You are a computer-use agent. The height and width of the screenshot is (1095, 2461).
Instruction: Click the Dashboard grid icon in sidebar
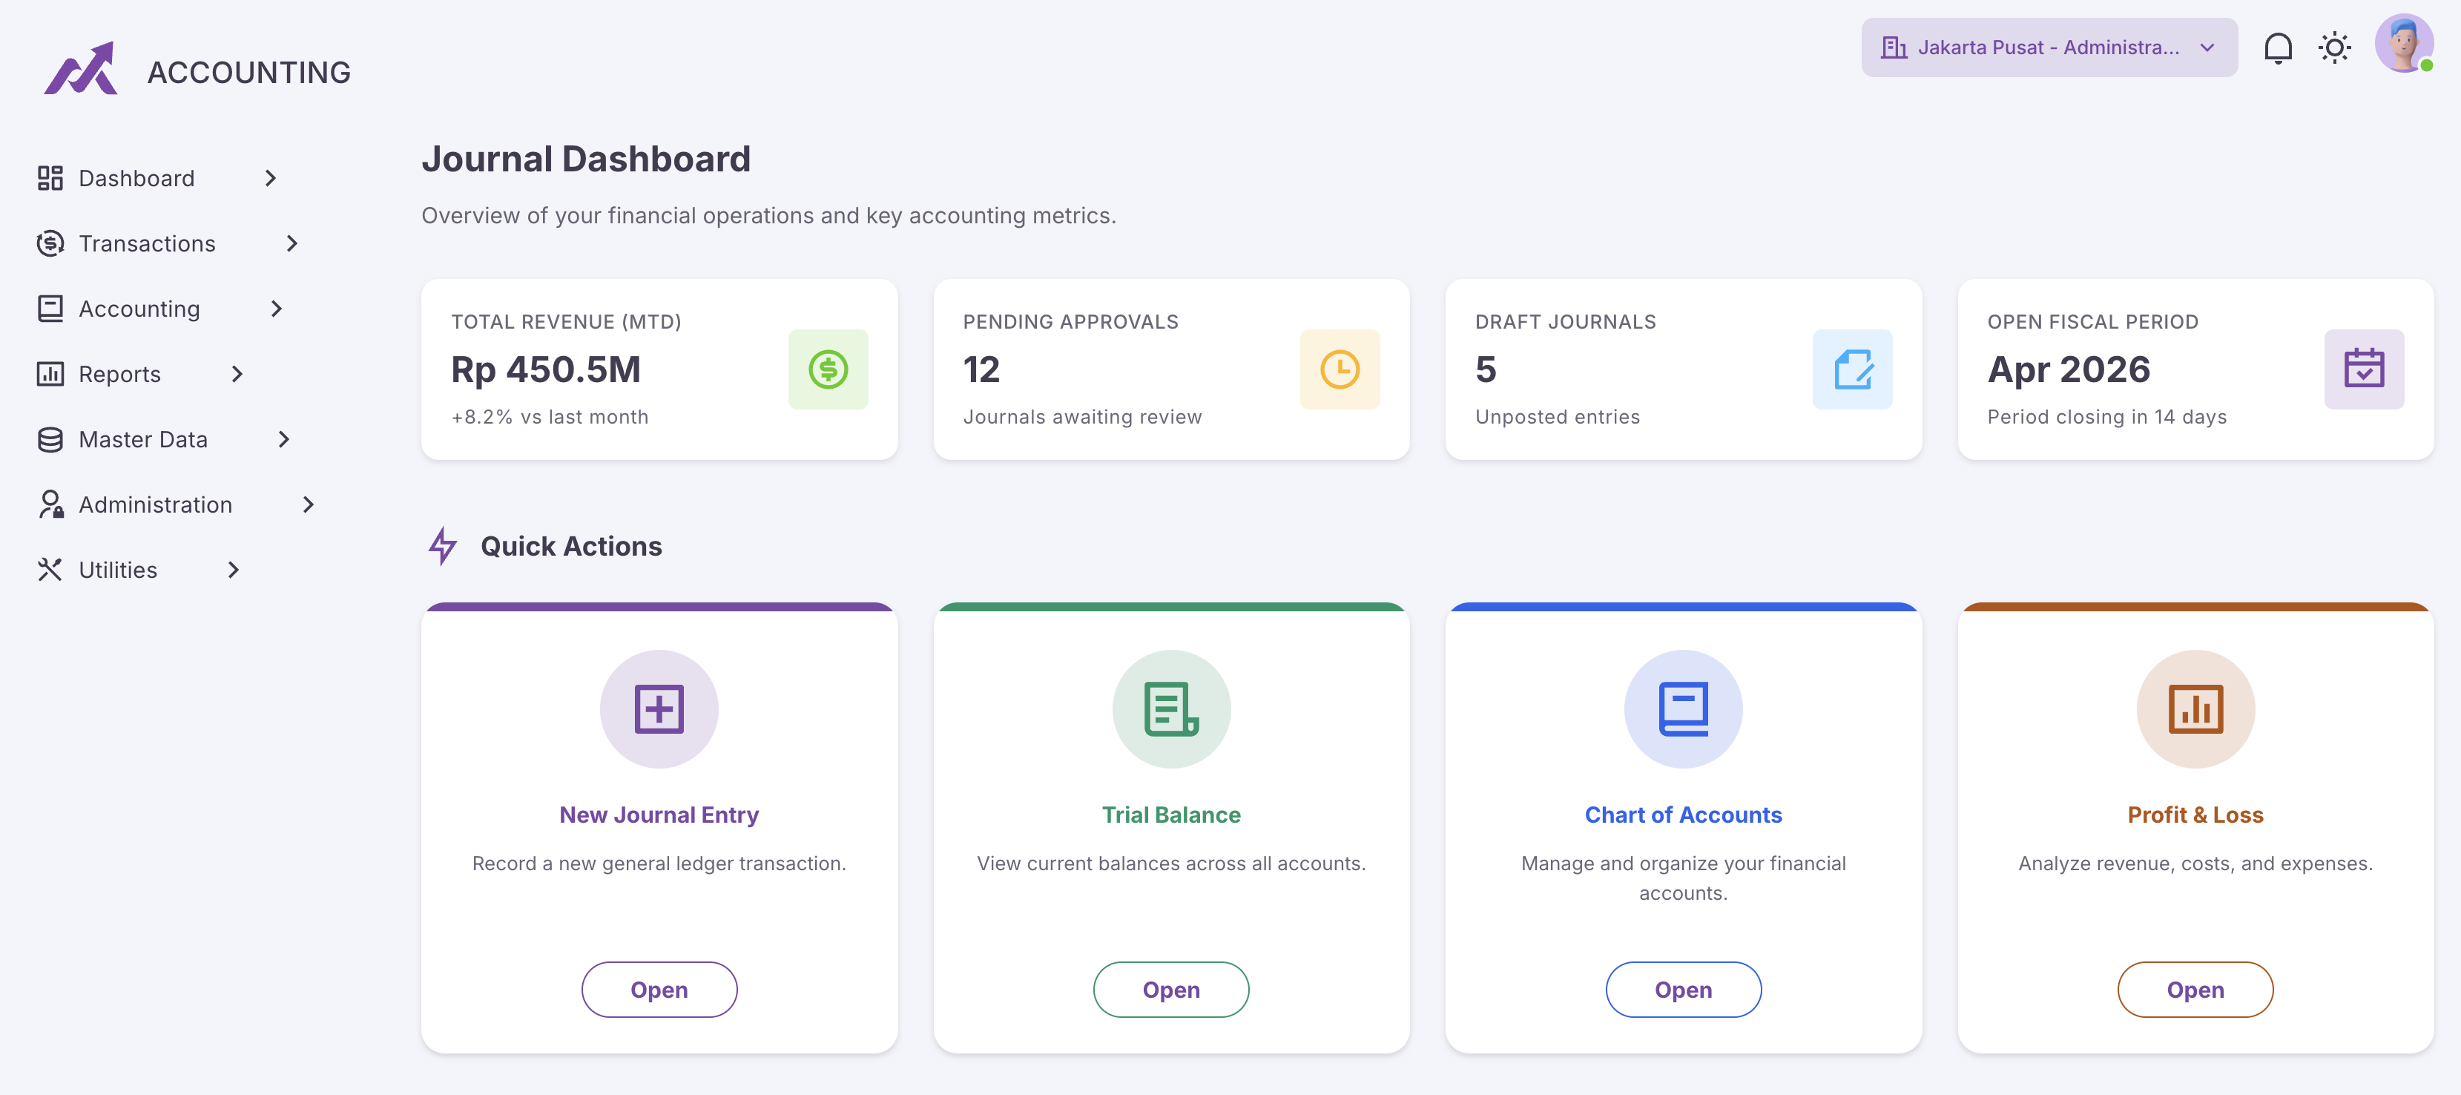50,179
